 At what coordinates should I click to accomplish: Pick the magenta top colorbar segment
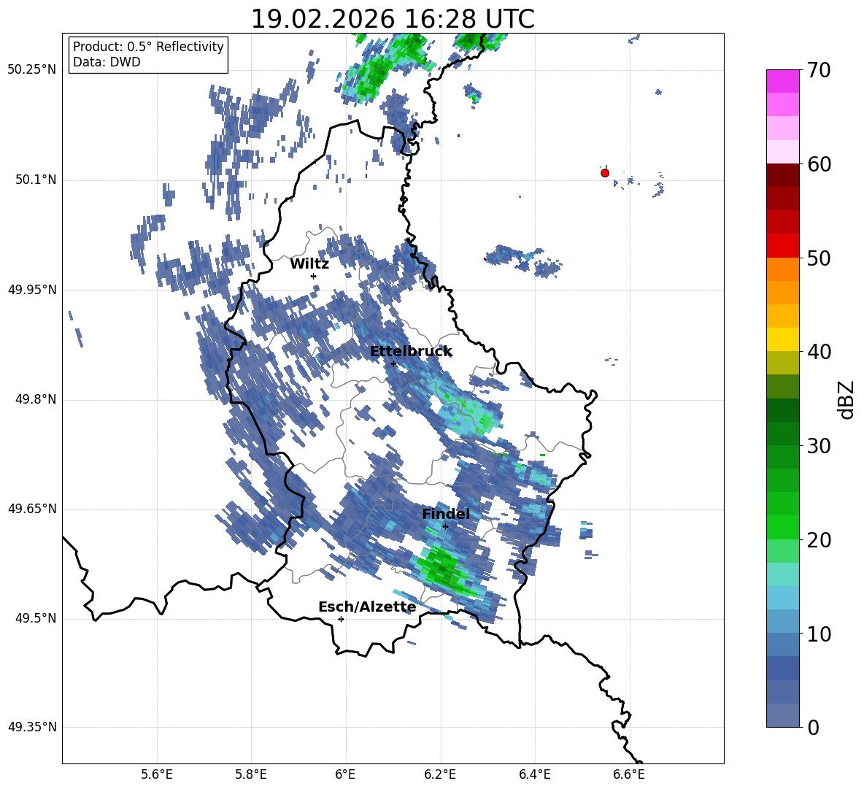(x=782, y=81)
